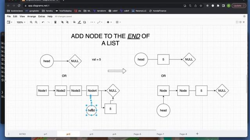Open the googledev bookmark
This screenshot has height=140, width=250.
coord(32,11)
